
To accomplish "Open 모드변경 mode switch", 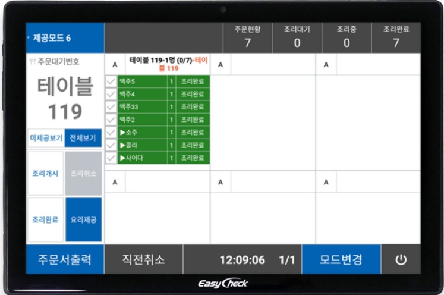I will pos(341,260).
